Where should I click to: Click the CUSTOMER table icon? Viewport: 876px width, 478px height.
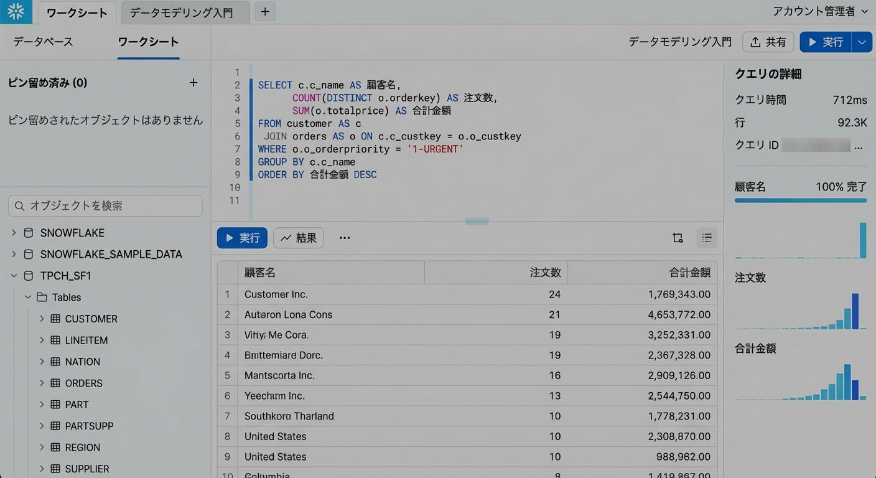pos(55,319)
